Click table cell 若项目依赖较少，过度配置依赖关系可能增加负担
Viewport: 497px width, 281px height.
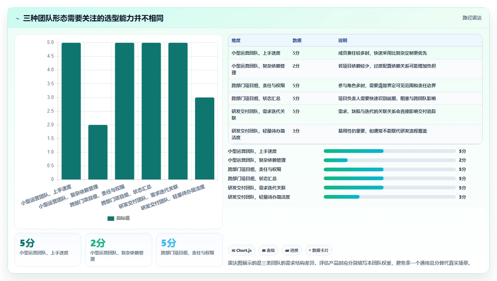(387, 66)
